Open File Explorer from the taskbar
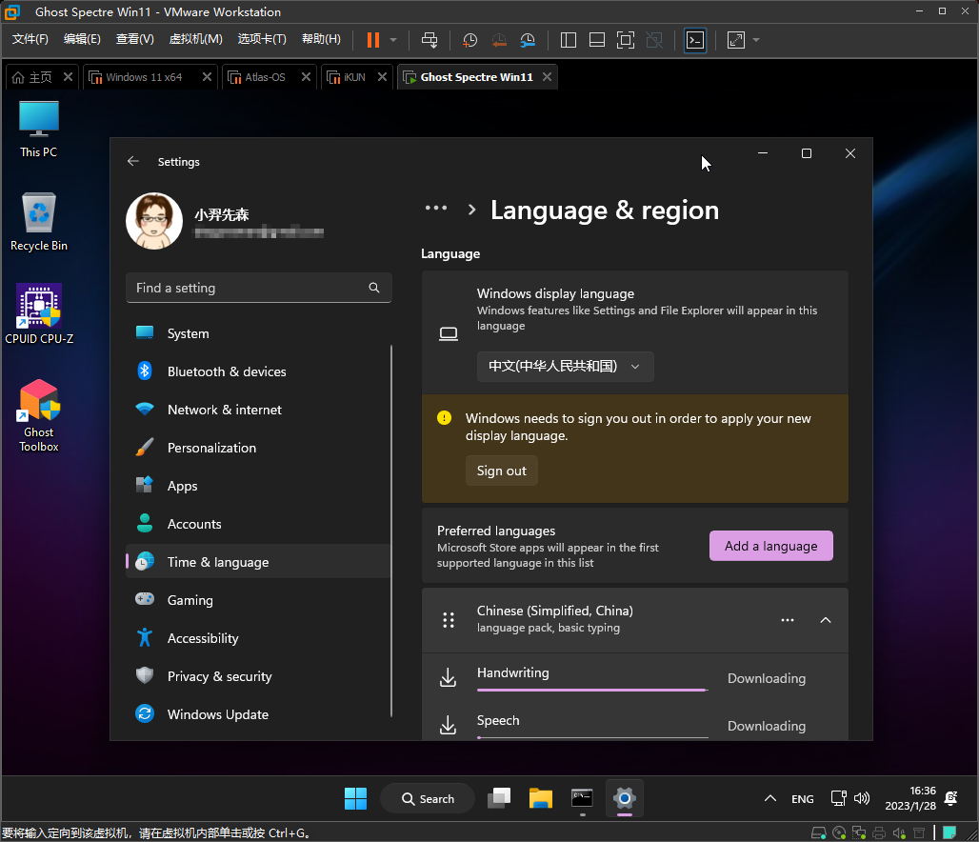 click(x=541, y=798)
